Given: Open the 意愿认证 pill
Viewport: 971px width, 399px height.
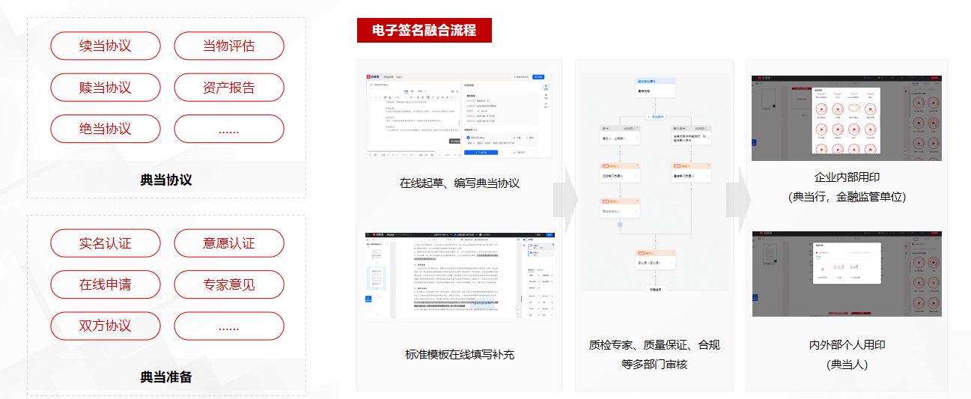Looking at the screenshot, I should 229,243.
